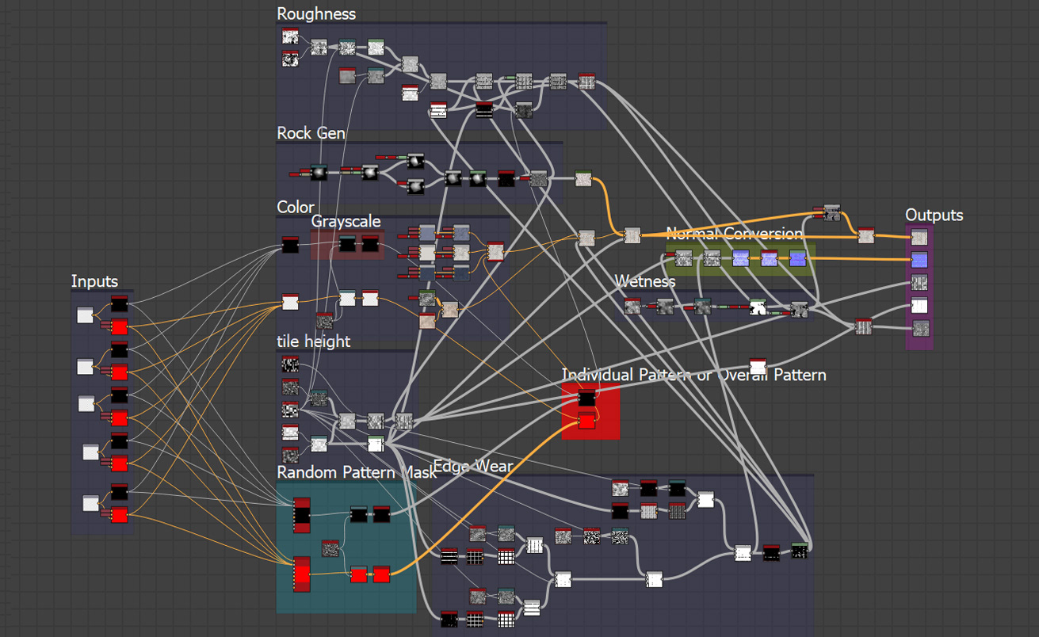The image size is (1039, 637).
Task: Click the Edge Wear frame title
Action: tap(473, 467)
